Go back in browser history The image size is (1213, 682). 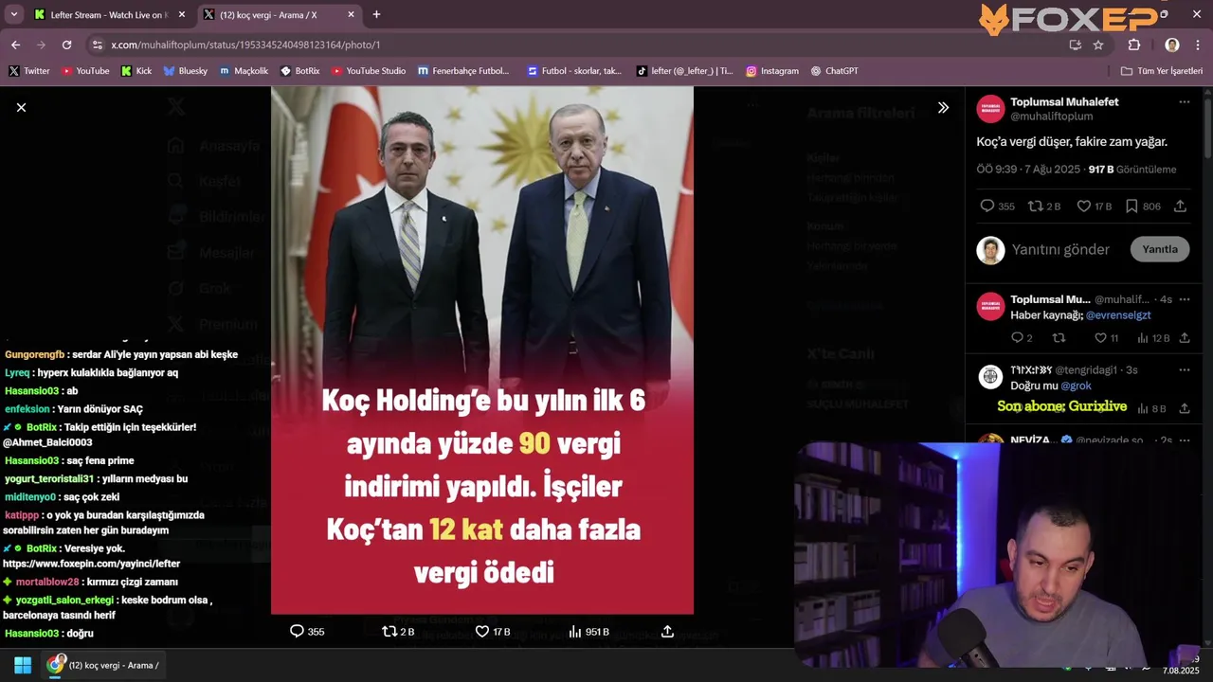point(15,45)
